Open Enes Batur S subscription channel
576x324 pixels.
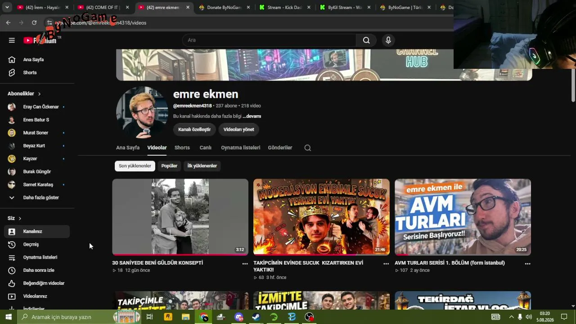point(37,120)
